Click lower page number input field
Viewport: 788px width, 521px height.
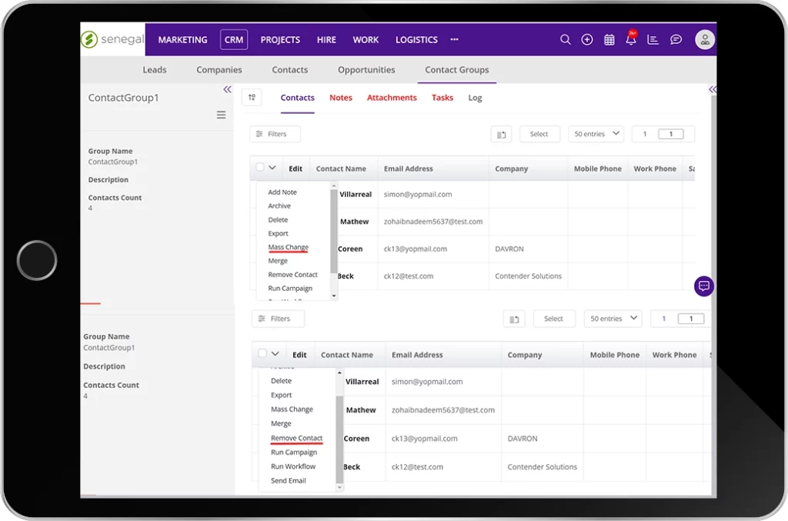point(691,319)
